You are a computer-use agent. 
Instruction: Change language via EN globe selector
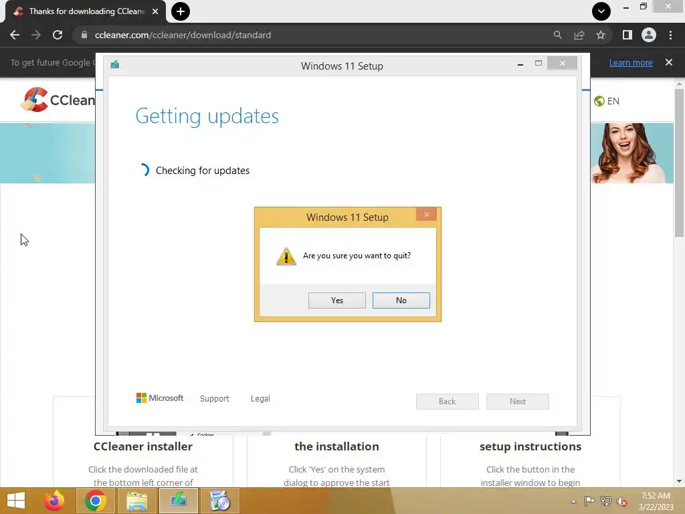pyautogui.click(x=607, y=101)
